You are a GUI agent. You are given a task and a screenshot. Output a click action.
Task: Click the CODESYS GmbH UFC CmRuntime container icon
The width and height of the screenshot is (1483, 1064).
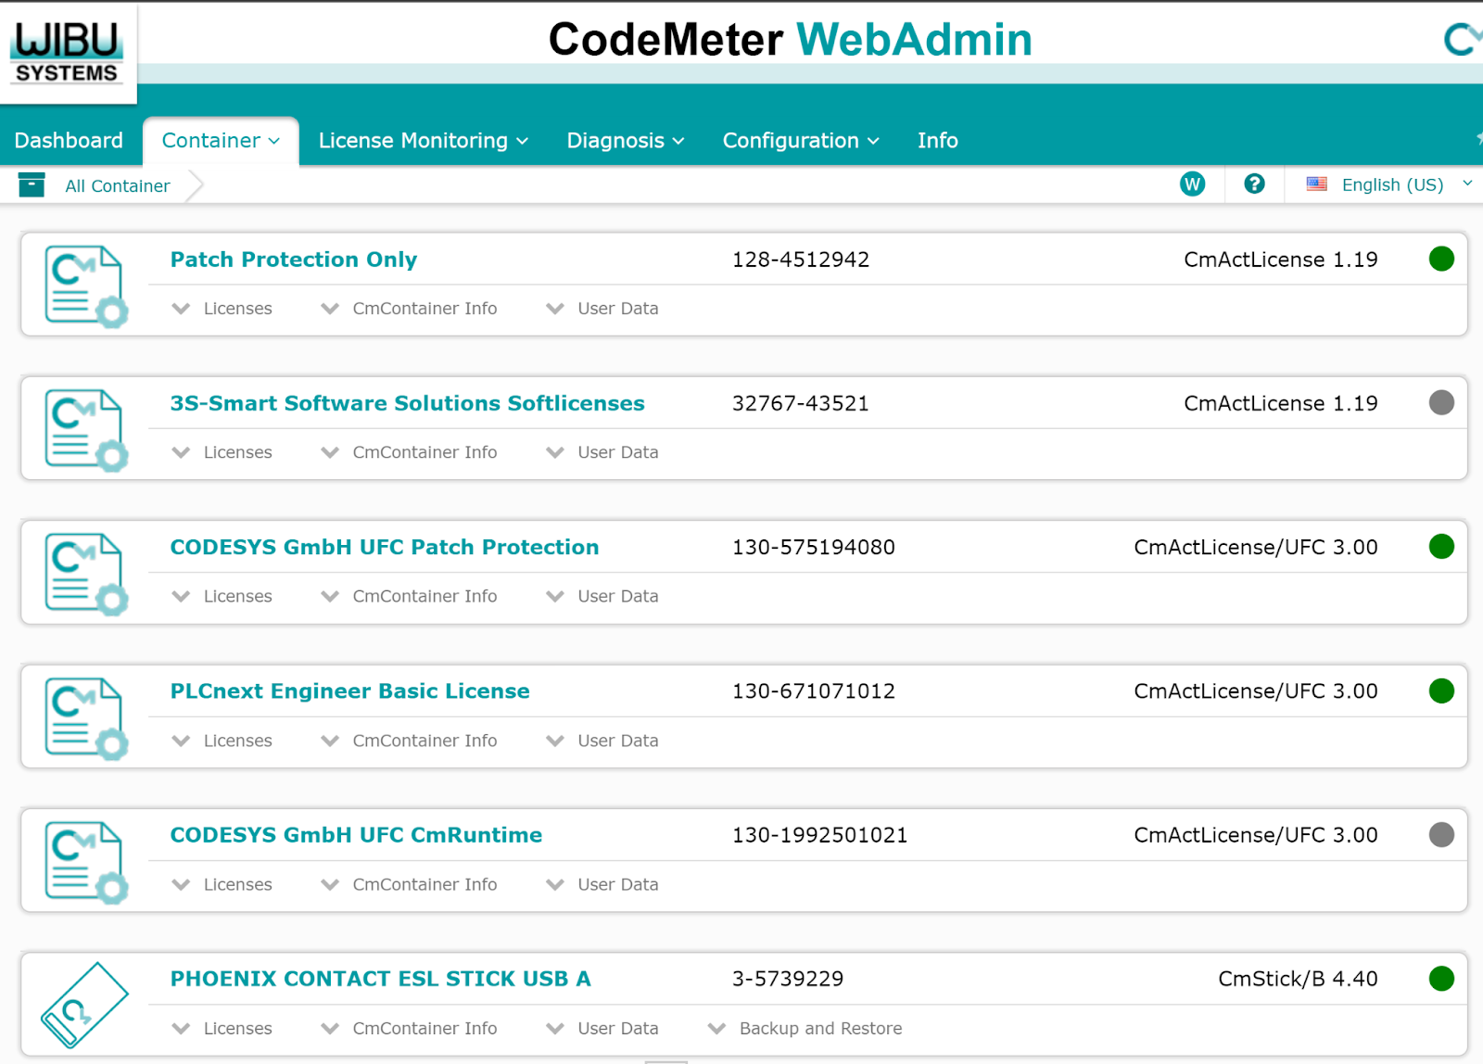(85, 861)
